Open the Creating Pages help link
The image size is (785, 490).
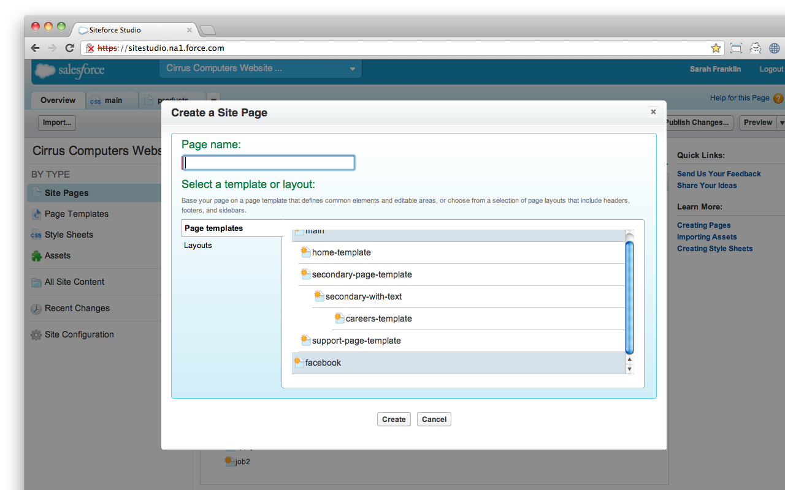point(704,225)
